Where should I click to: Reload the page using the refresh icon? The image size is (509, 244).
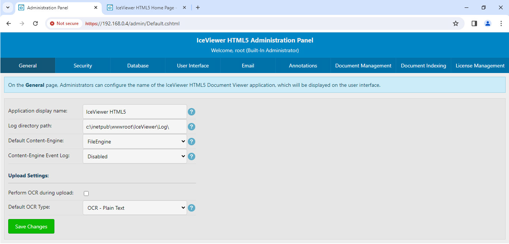pyautogui.click(x=35, y=23)
